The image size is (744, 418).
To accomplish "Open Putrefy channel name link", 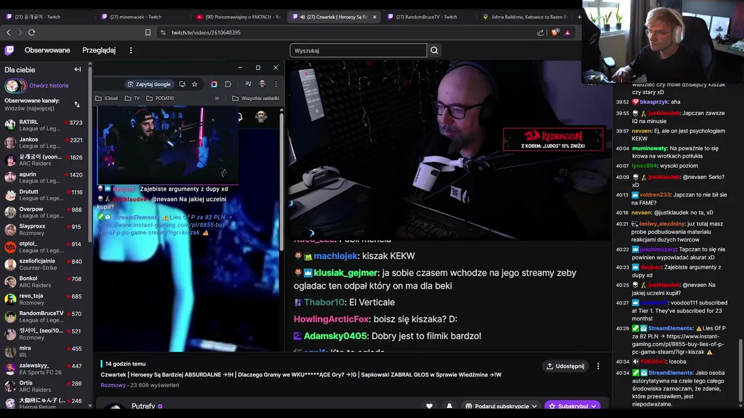I will tap(143, 406).
